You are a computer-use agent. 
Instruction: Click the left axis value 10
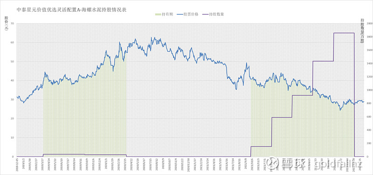[x=13, y=138]
